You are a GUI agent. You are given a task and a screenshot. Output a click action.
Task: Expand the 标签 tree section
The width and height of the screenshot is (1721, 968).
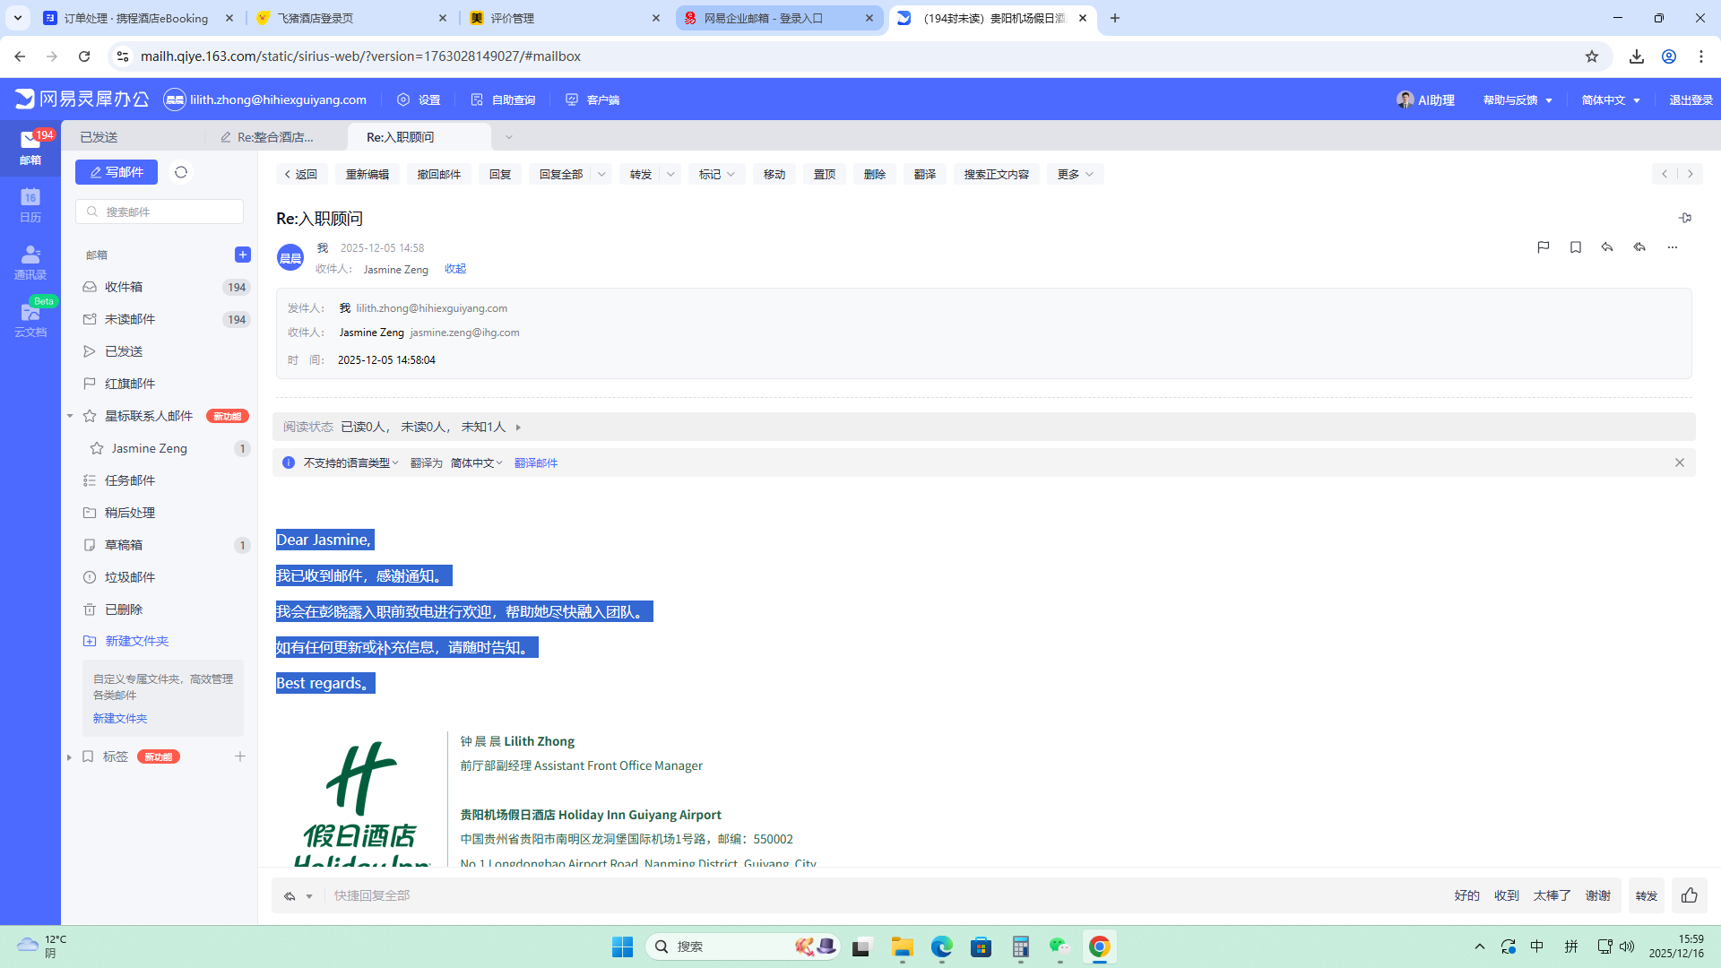coord(69,757)
